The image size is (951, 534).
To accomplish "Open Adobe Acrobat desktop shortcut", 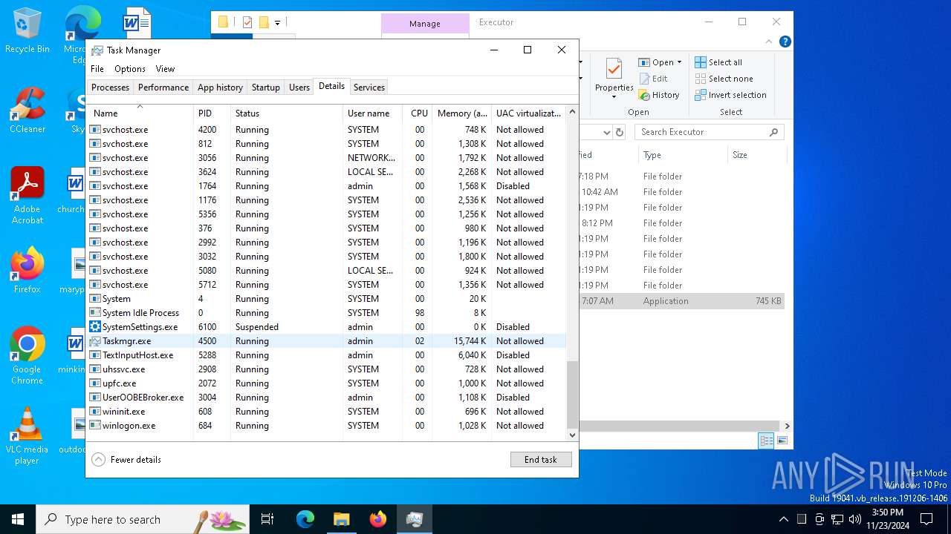I will 27,196.
